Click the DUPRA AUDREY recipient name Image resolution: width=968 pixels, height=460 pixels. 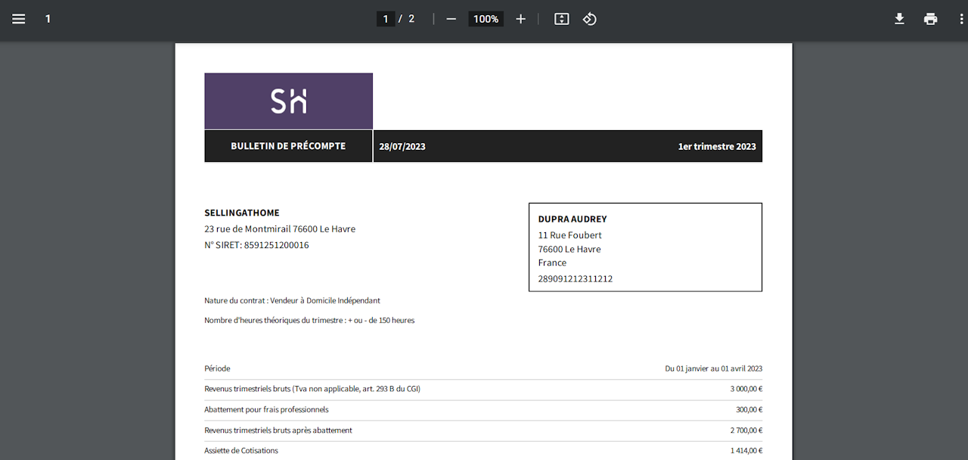click(x=572, y=219)
